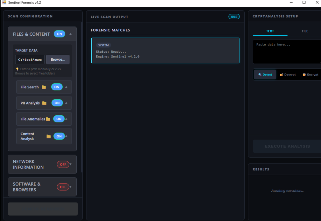Click the File Search folder icon
The width and height of the screenshot is (321, 221).
click(44, 87)
